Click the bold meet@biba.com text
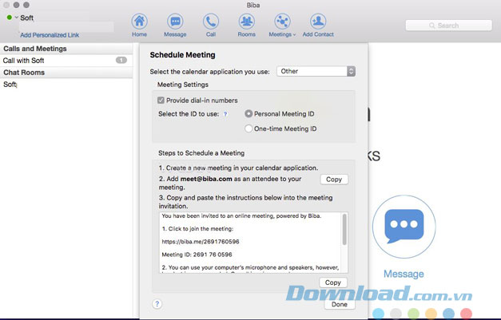 coord(206,179)
